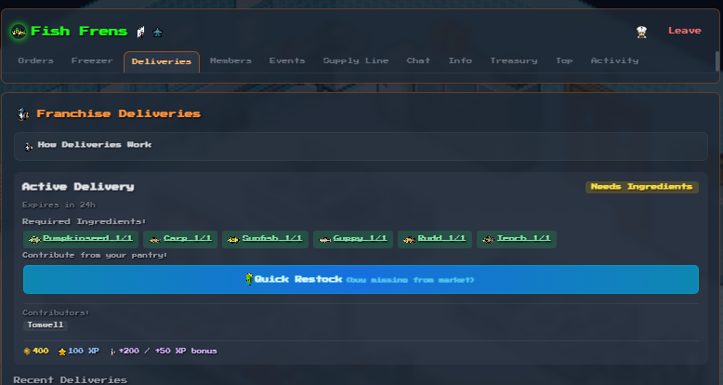The image size is (723, 385).
Task: Click the Tomwell contributor tag
Action: 46,325
